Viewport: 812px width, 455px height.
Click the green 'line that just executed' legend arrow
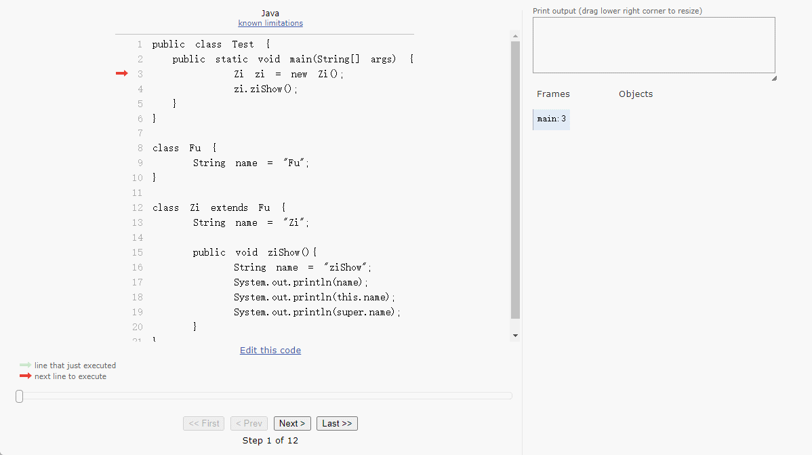click(x=25, y=365)
